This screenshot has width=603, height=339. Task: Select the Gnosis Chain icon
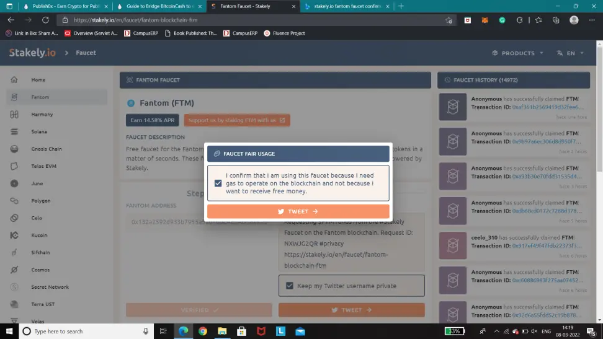pyautogui.click(x=14, y=149)
